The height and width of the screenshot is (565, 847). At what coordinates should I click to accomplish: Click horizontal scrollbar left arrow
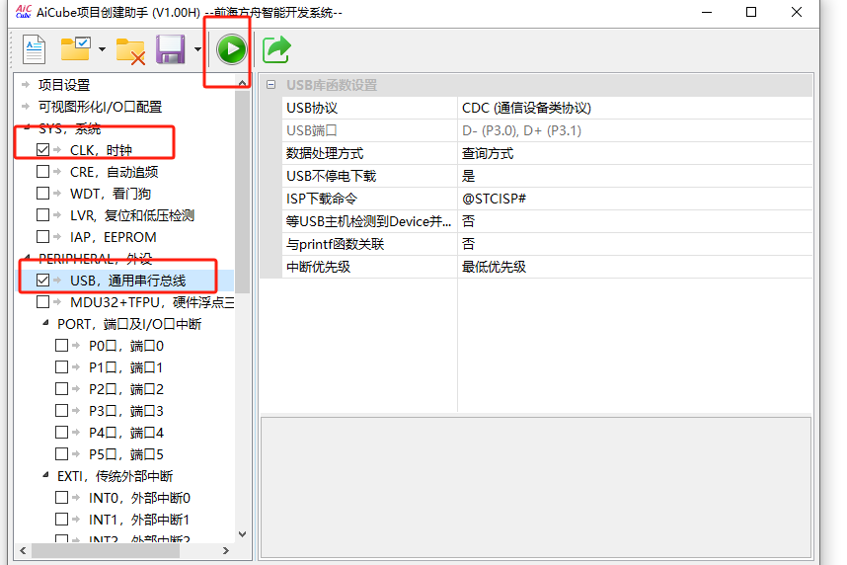point(23,550)
